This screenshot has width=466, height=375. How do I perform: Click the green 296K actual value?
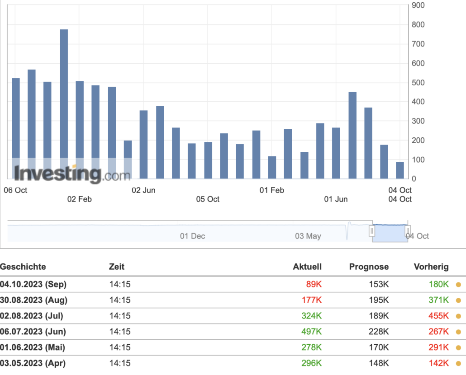tap(311, 363)
